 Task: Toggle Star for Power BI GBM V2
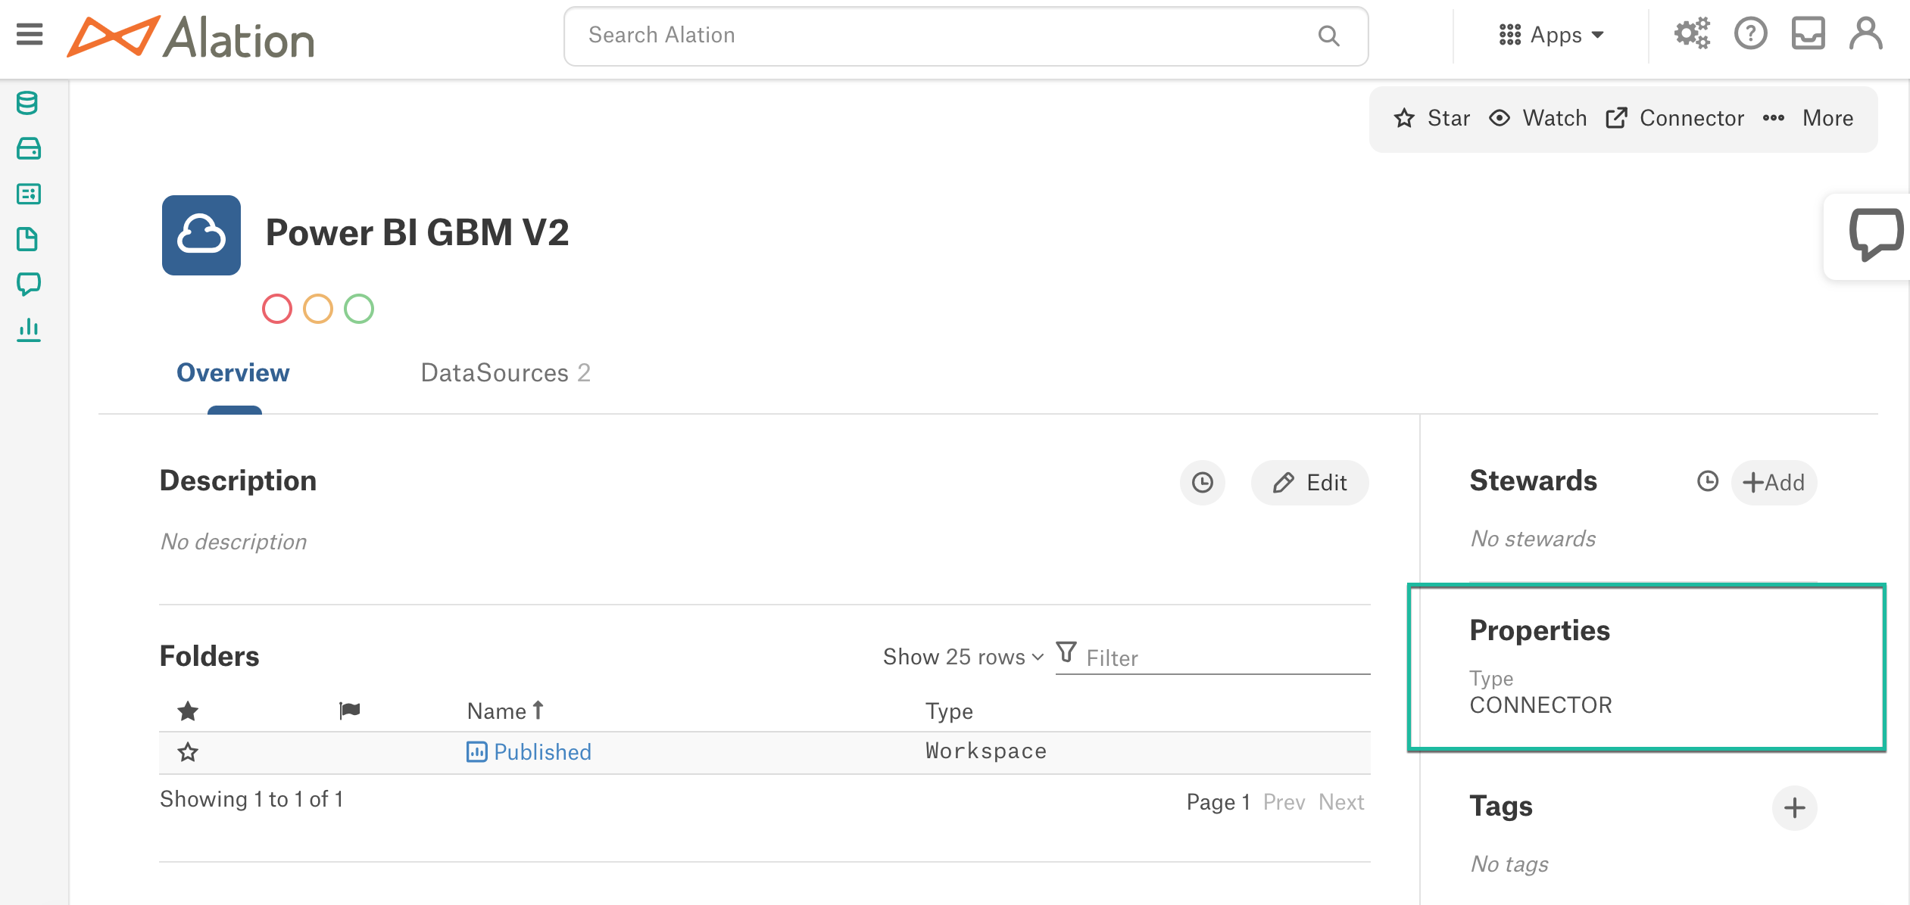(x=1431, y=118)
